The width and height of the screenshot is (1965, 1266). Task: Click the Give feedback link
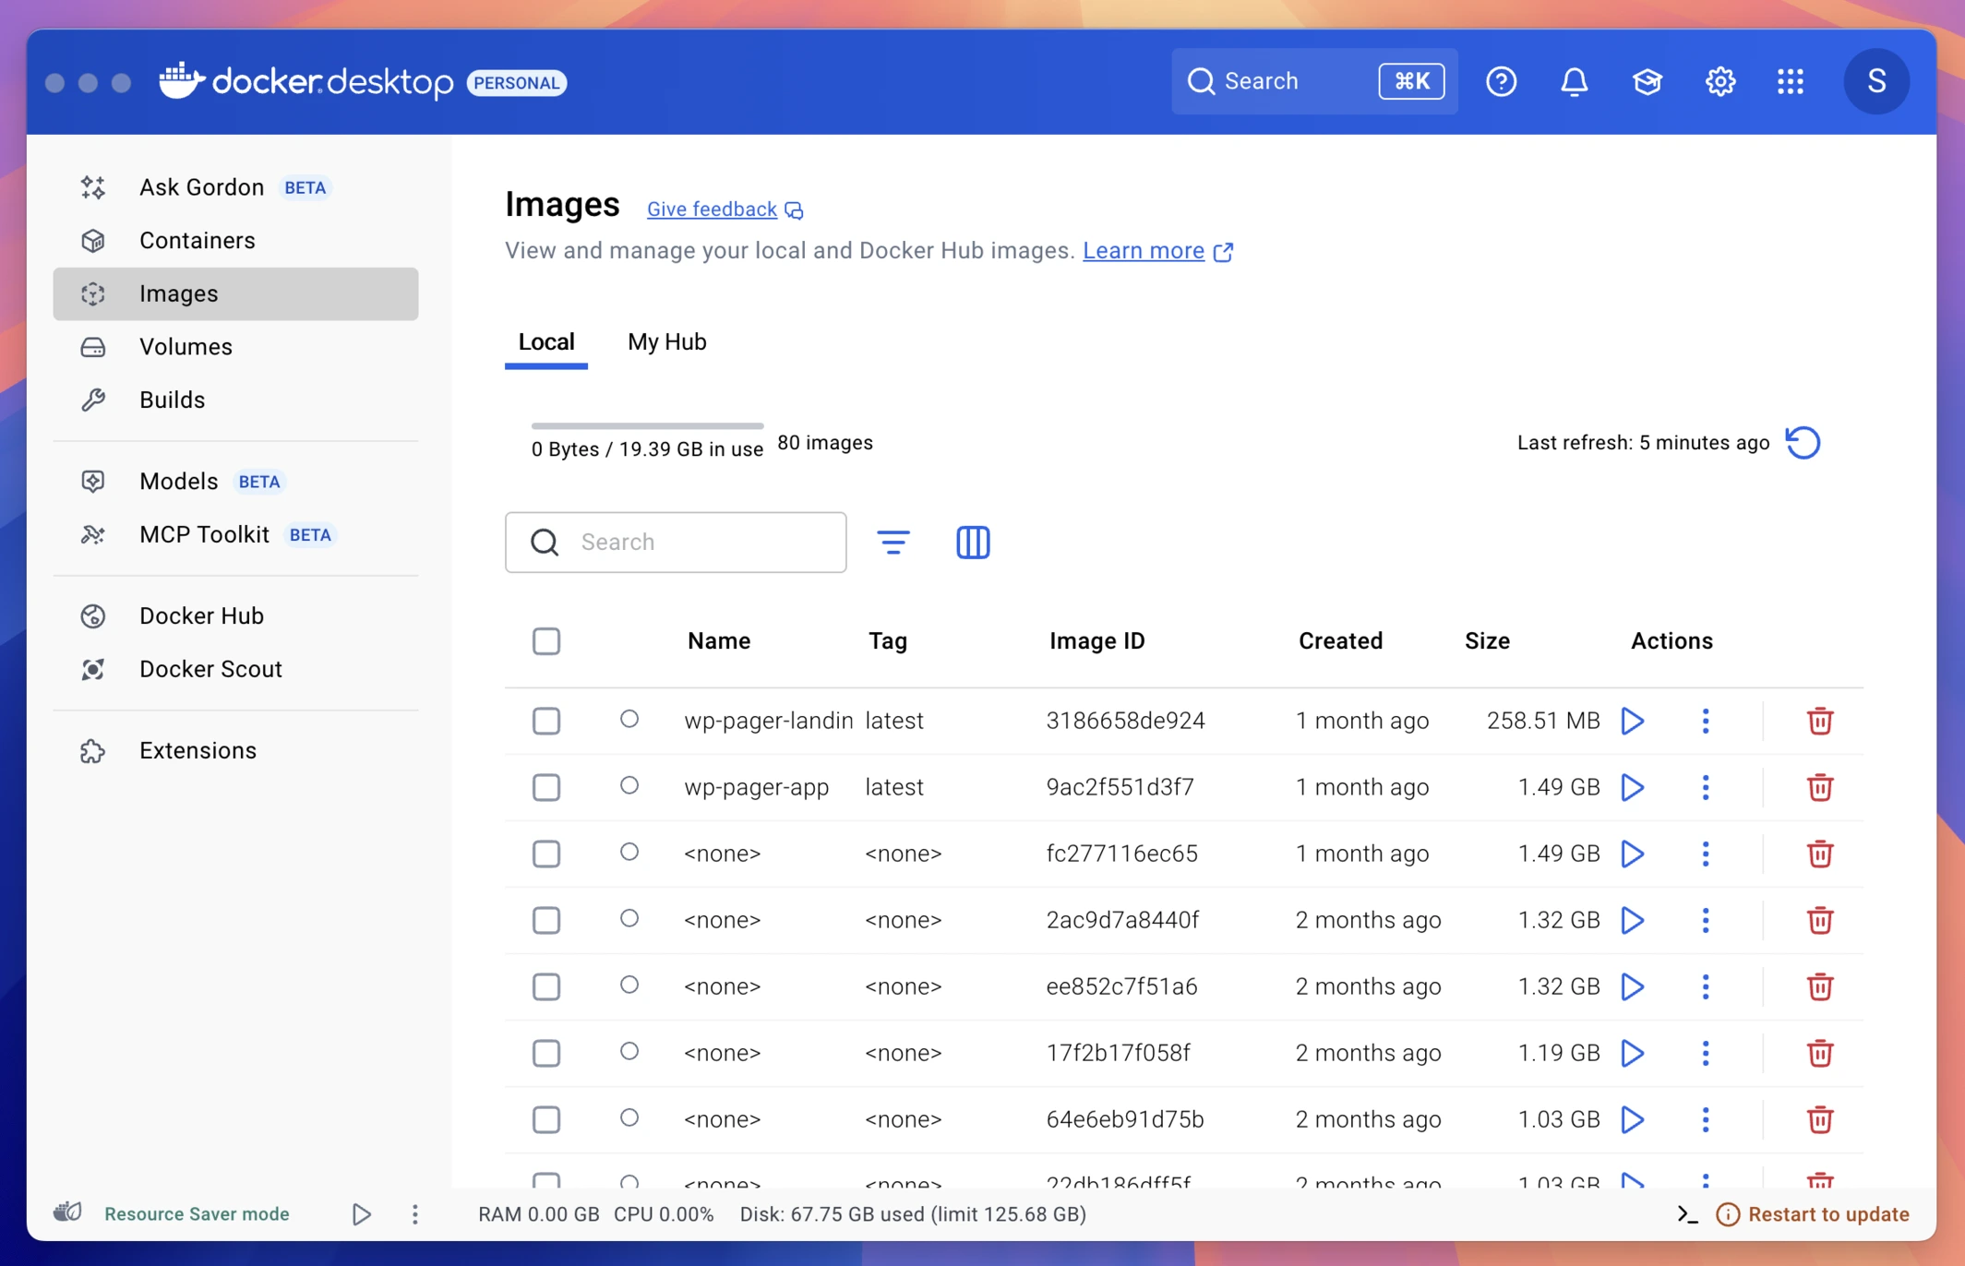pyautogui.click(x=711, y=209)
